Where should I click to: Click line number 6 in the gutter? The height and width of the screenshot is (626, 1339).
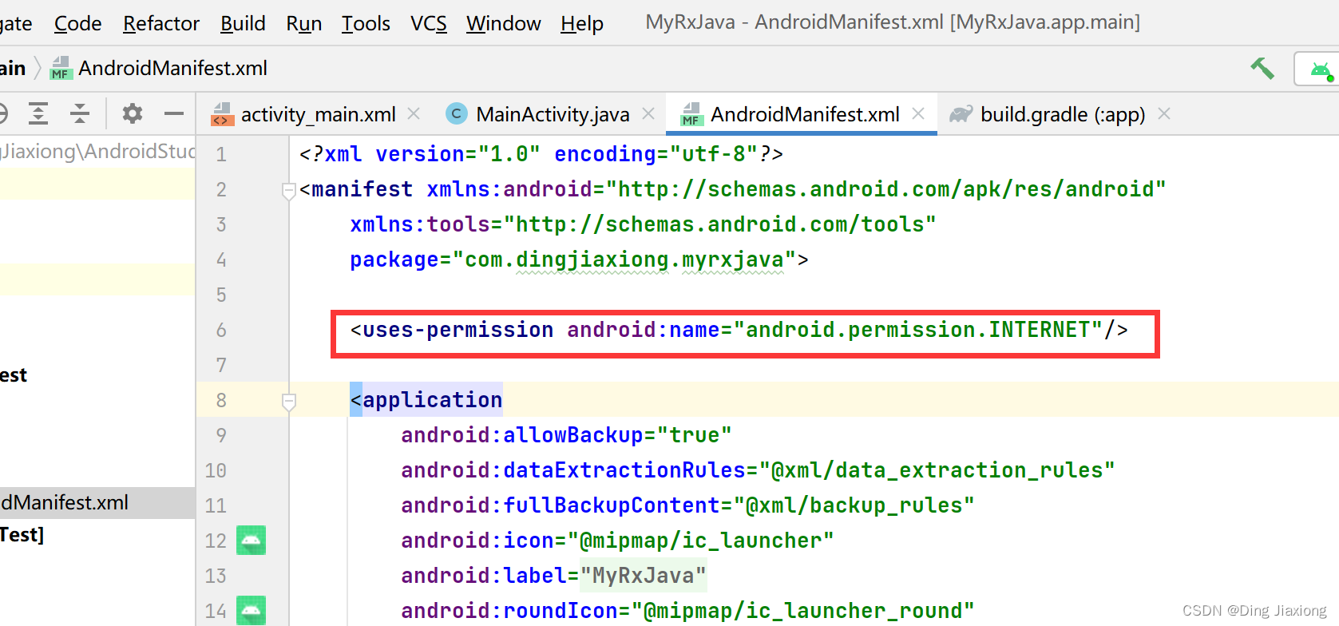(221, 330)
